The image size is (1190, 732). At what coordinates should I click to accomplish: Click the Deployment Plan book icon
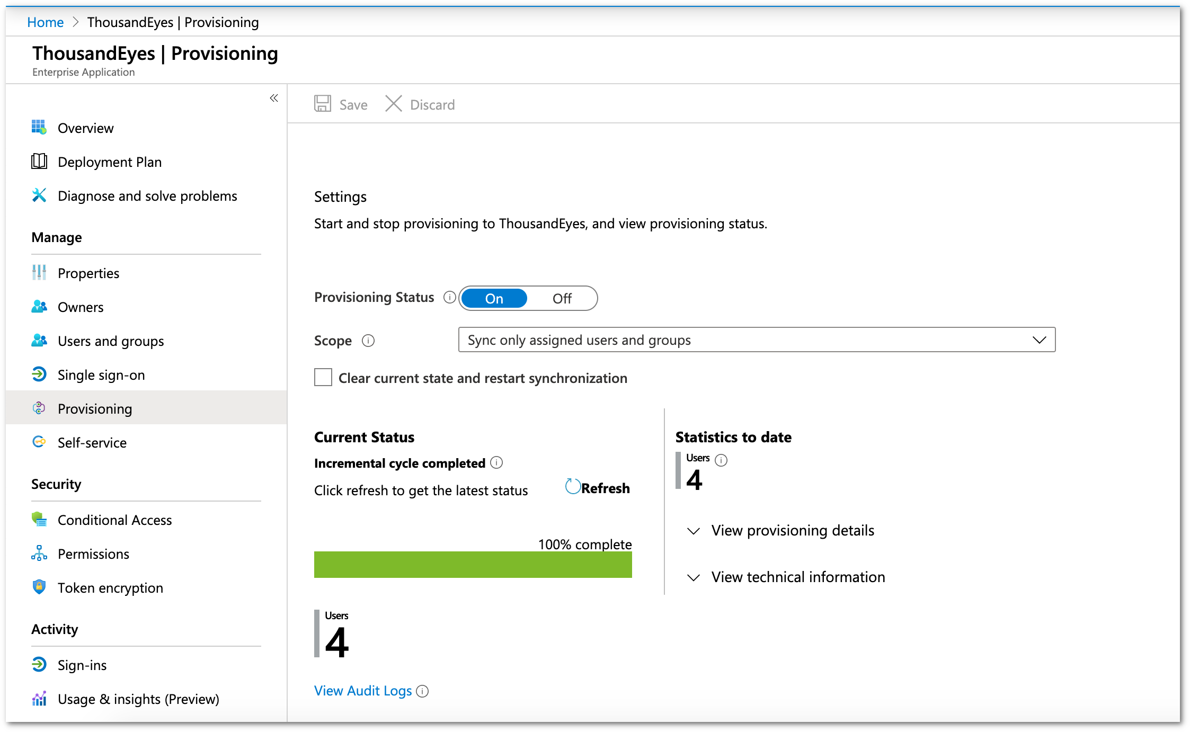[x=39, y=161]
